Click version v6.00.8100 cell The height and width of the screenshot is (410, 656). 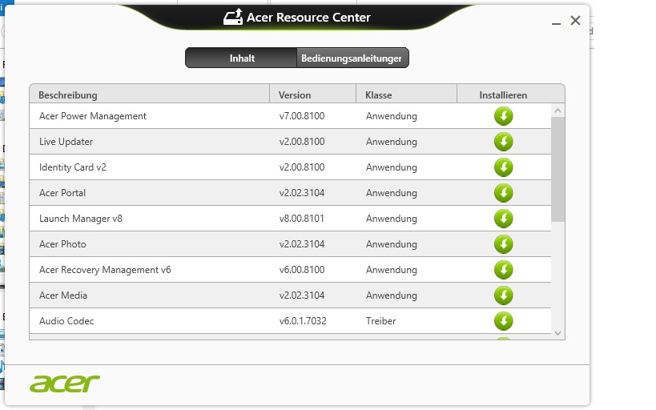[302, 270]
